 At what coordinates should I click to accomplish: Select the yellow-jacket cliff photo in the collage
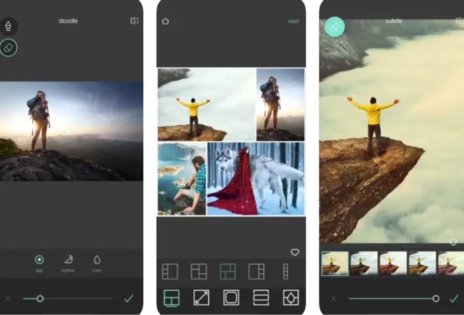click(x=207, y=105)
